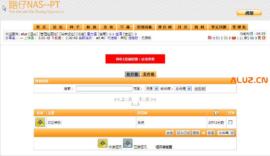Click the sentbox envelope icon near 0
Viewport: 270px width, 156px height.
[252, 38]
